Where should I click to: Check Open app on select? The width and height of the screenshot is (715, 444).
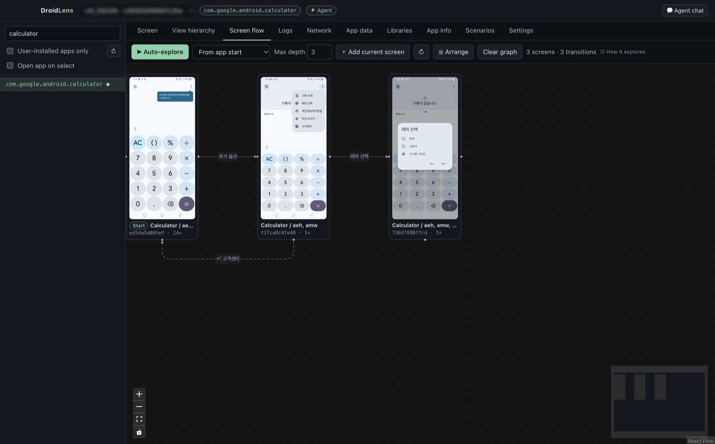(10, 66)
